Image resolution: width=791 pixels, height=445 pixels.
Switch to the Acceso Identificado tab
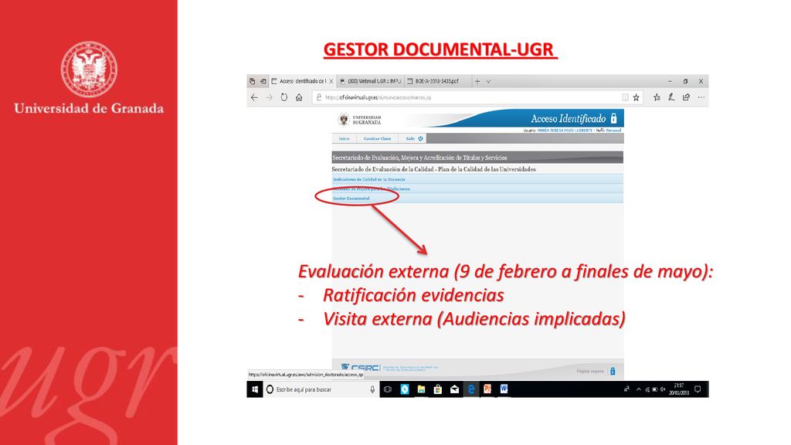303,81
